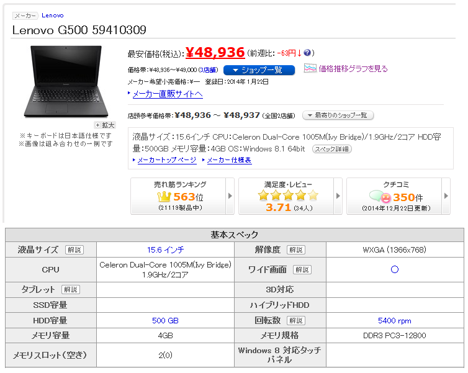Image resolution: width=468 pixels, height=373 pixels.
Task: Click the laptop product thumbnail
Action: coord(66,82)
